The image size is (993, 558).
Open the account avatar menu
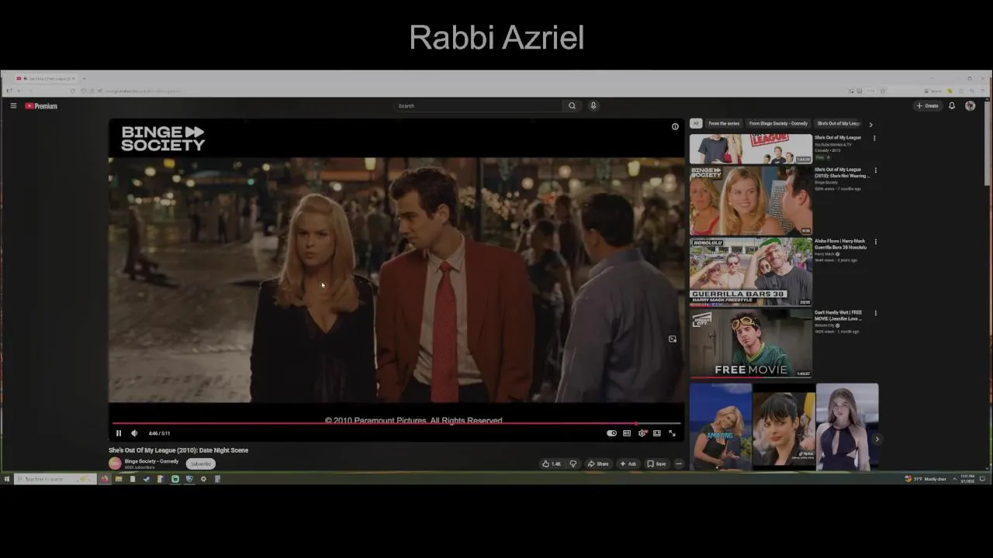(x=970, y=106)
